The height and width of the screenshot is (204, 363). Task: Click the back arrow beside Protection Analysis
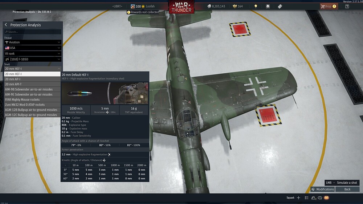pos(6,25)
